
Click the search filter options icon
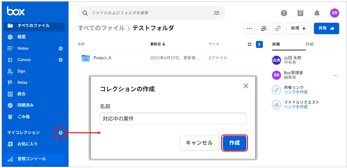pos(217,13)
